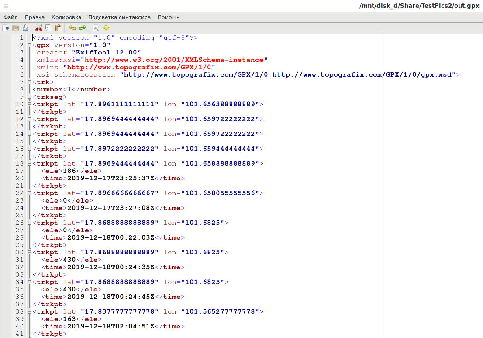The image size is (483, 338).
Task: Collapse the trkpt block on line 18
Action: click(29, 163)
